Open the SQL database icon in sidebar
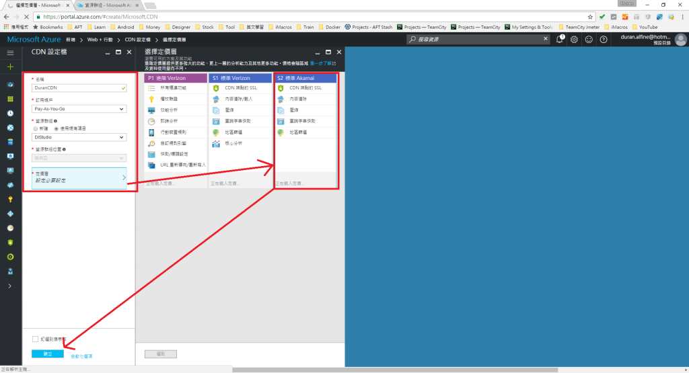Viewport: 689px width, 373px height. [10, 142]
